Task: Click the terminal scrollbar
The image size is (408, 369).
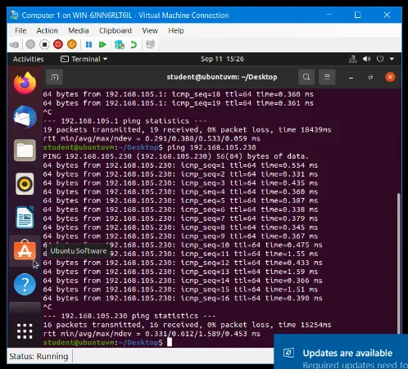Action: [x=399, y=263]
